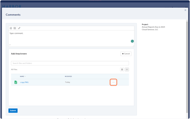Switch files to grid view

point(122,70)
